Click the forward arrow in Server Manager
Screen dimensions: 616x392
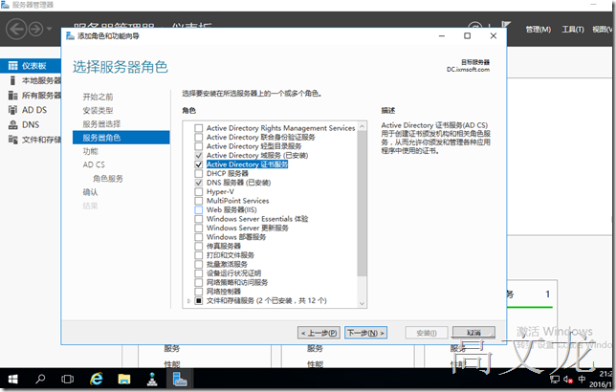point(35,29)
